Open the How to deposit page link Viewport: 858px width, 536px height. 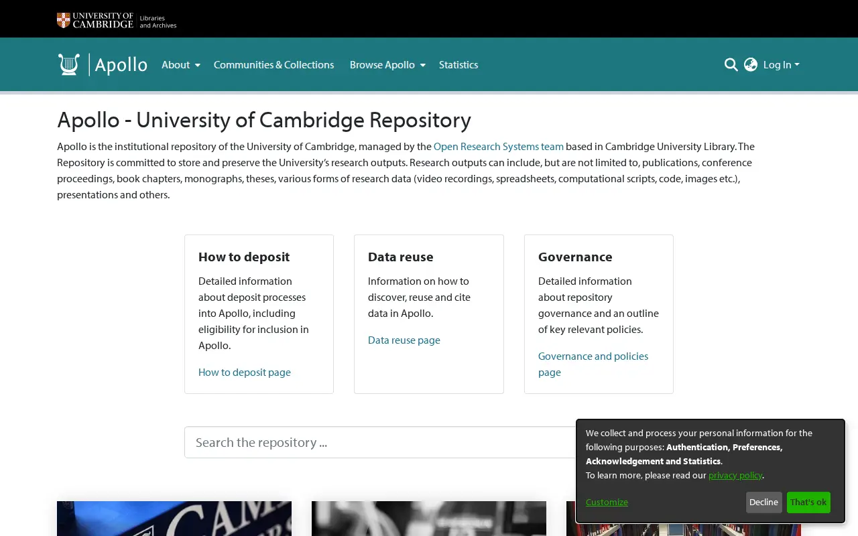245,372
